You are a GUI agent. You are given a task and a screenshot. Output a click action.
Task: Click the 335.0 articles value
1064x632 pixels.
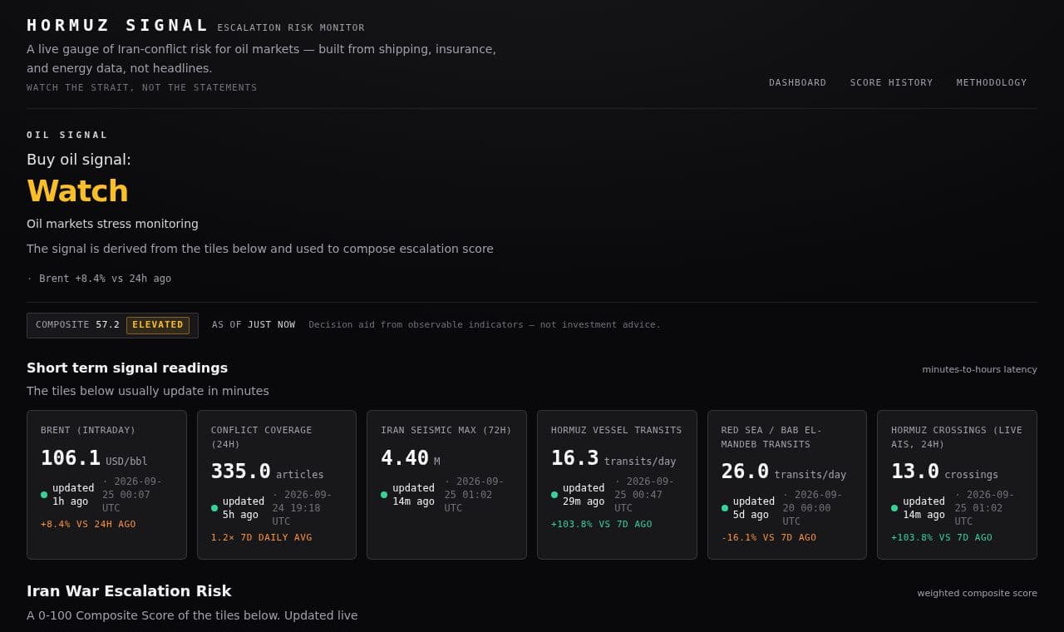click(267, 472)
